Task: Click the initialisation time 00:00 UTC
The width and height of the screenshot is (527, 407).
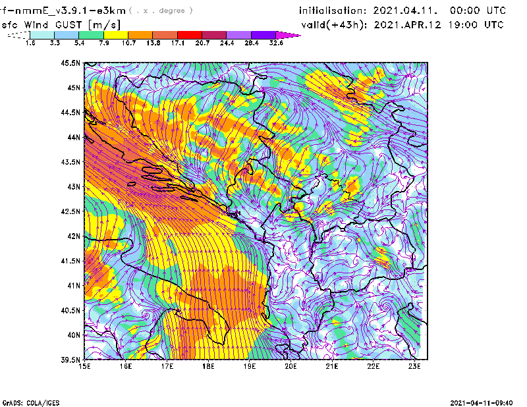Action: coord(478,11)
